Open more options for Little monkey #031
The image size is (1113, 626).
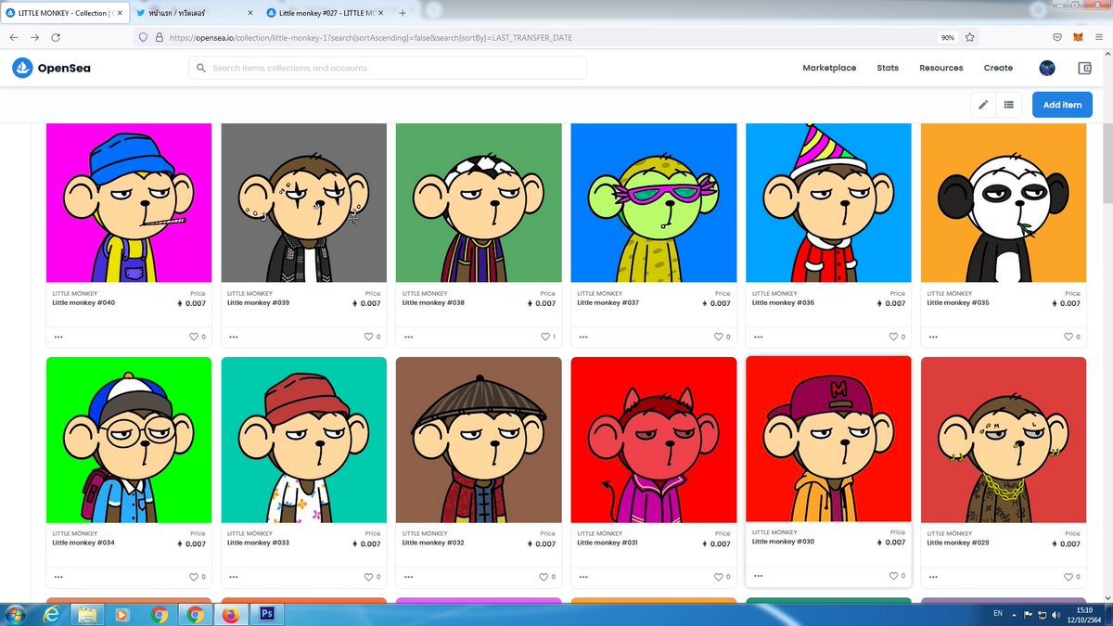[x=583, y=577]
